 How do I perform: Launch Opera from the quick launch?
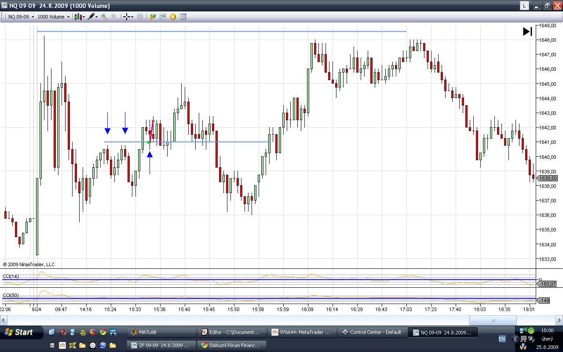click(63, 332)
